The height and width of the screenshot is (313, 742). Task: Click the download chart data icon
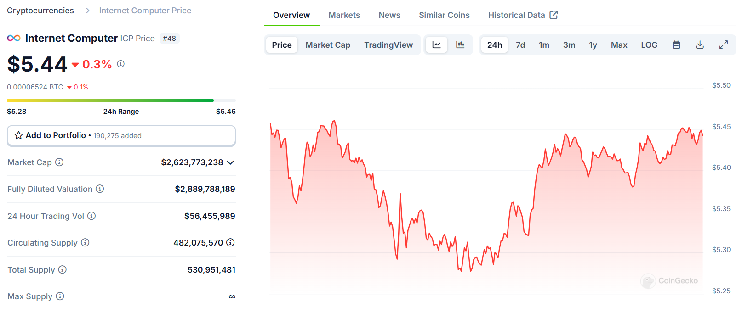pos(700,45)
